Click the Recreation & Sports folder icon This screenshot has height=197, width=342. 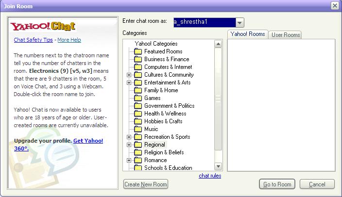pyautogui.click(x=138, y=137)
